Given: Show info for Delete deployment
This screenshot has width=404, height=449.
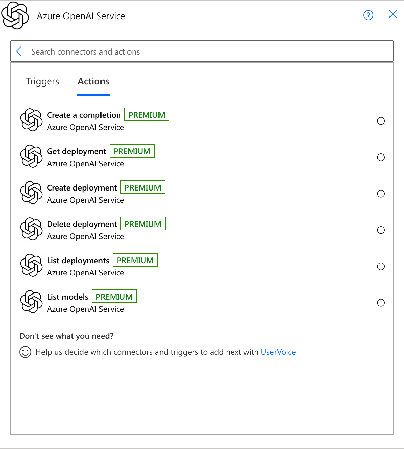Looking at the screenshot, I should pos(381,230).
